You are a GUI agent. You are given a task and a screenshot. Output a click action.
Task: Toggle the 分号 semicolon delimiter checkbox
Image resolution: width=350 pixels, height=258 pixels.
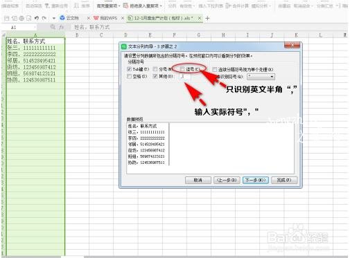tap(155, 69)
